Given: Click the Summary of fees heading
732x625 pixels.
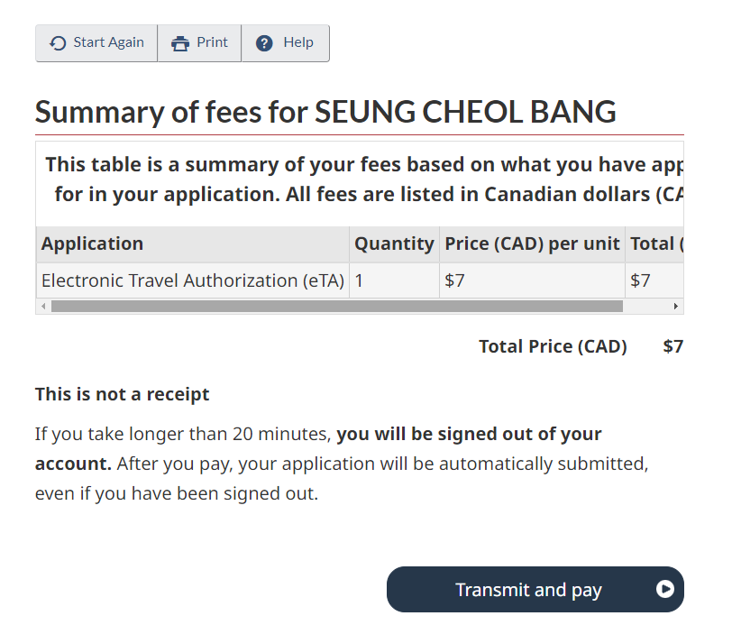Looking at the screenshot, I should pos(325,112).
